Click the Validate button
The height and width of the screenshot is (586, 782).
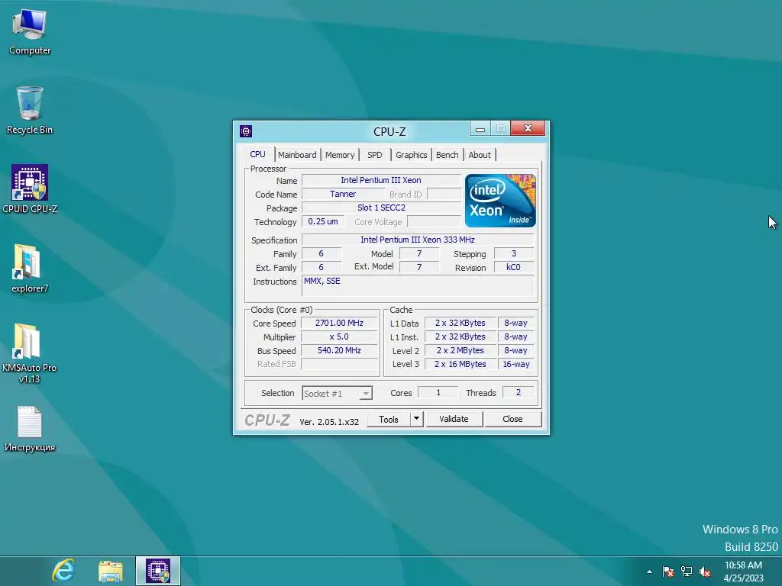click(454, 419)
